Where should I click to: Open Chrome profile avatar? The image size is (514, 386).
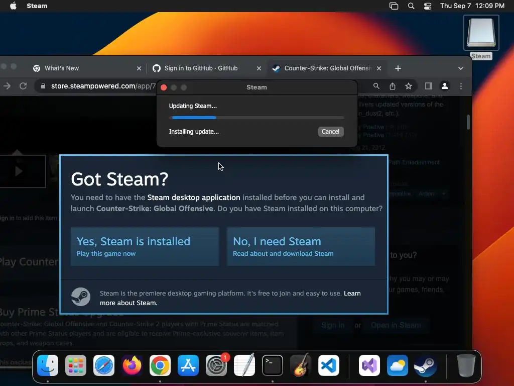445,86
